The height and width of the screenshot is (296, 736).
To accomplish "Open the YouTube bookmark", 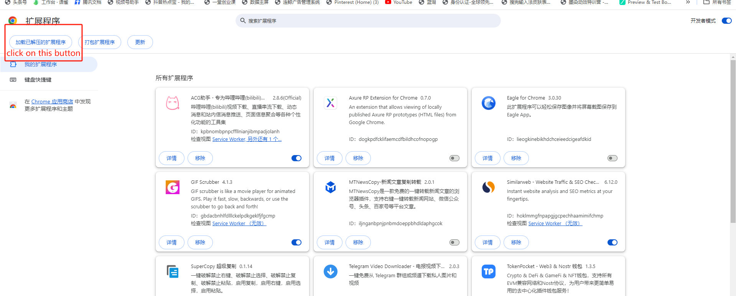I will (x=398, y=2).
